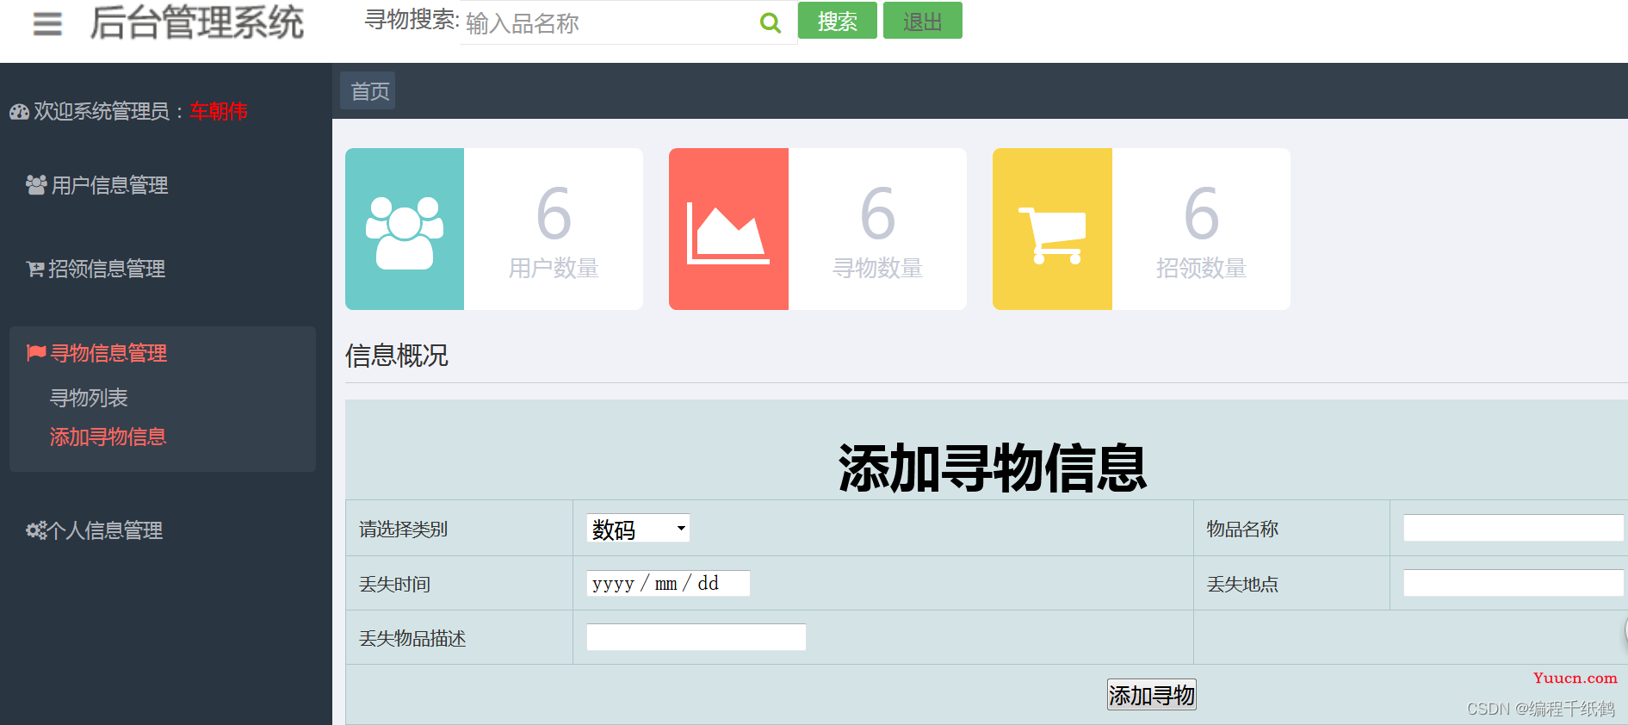The width and height of the screenshot is (1628, 725).
Task: Open 寻物列表 submenu item
Action: click(x=89, y=398)
